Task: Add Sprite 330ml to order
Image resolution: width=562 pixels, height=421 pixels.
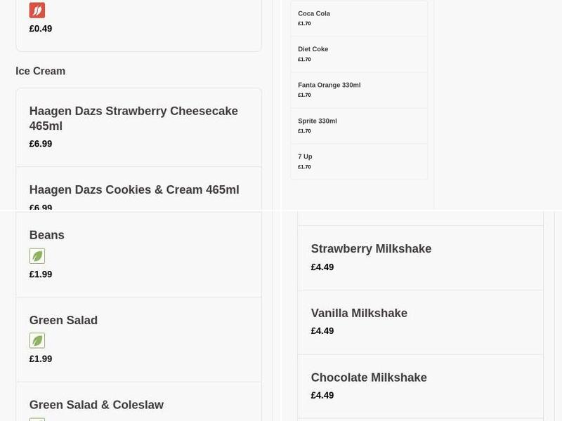Action: click(318, 121)
